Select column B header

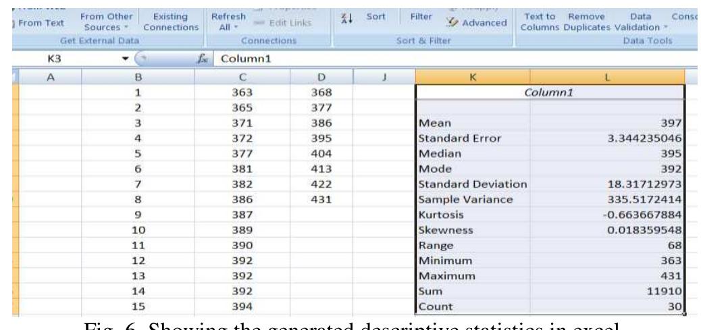tap(138, 77)
